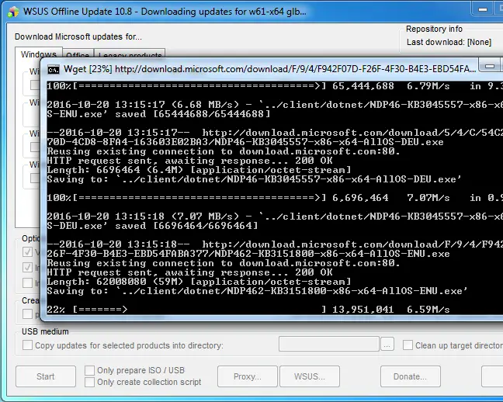Check Only create collection script
This screenshot has height=402, width=503.
(89, 382)
